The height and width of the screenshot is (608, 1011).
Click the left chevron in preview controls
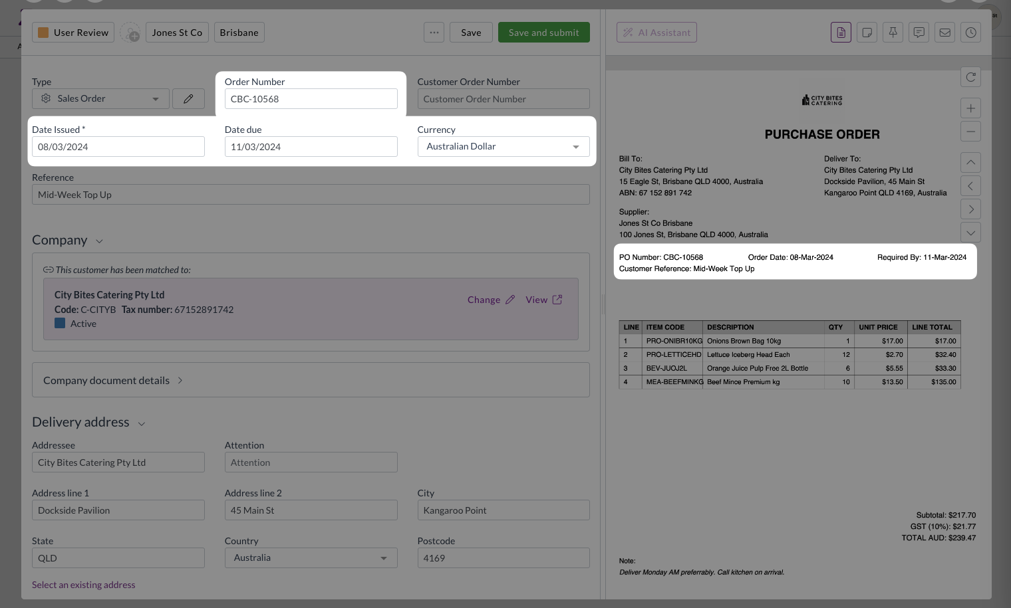pyautogui.click(x=970, y=186)
